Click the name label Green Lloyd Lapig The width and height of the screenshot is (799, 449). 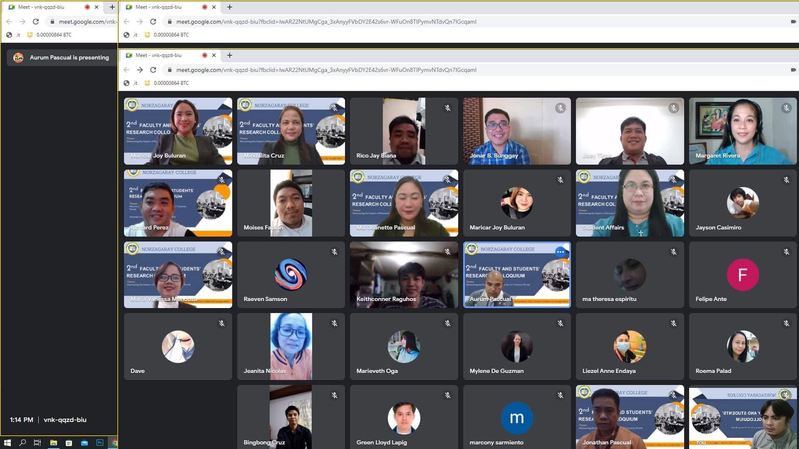point(382,442)
